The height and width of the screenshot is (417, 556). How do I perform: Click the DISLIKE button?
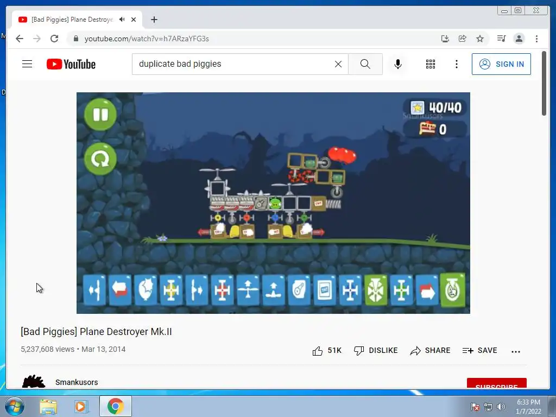click(x=376, y=350)
